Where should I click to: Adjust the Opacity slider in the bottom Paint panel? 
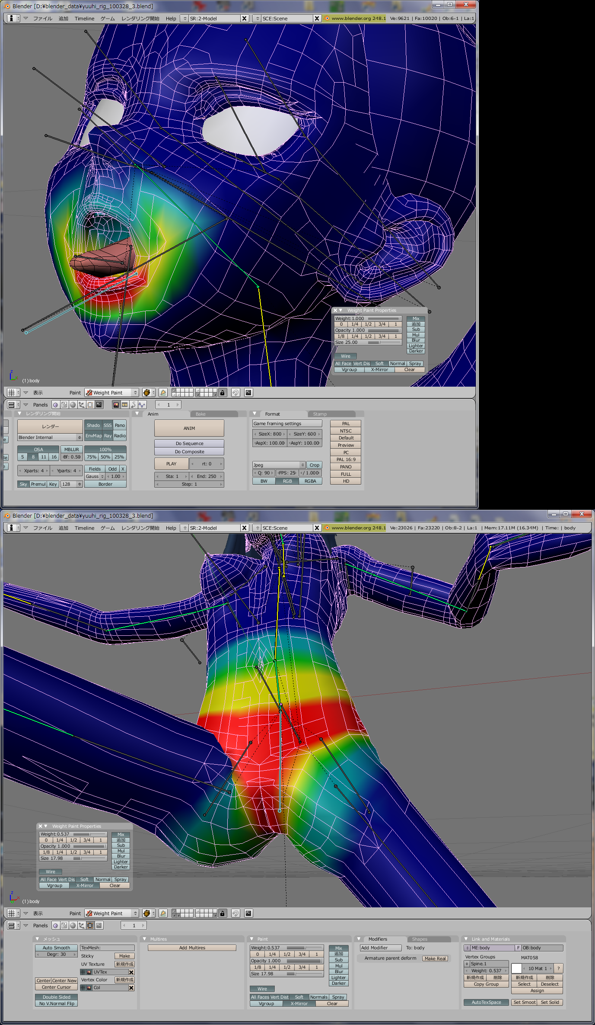pyautogui.click(x=287, y=961)
